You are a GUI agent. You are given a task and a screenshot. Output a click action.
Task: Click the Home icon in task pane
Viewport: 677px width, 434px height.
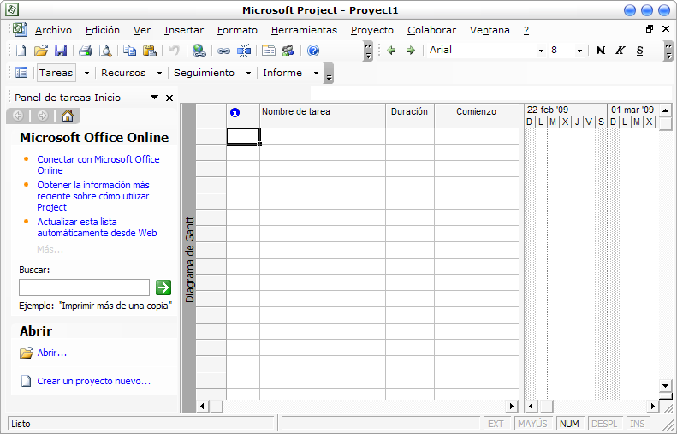coord(68,116)
